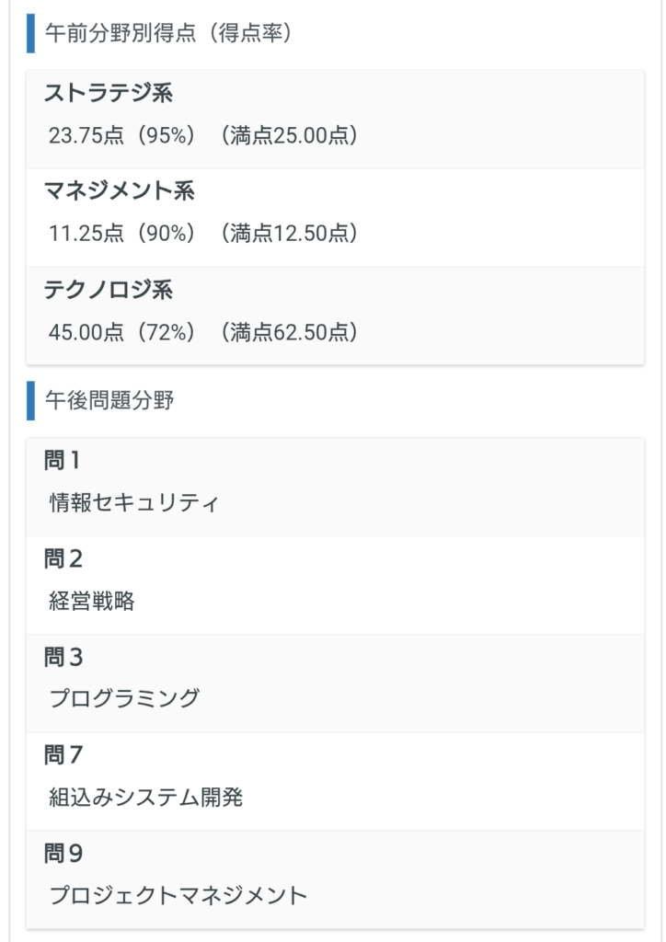Image resolution: width=666 pixels, height=942 pixels.
Task: Click the 組込みシステム開発 field text
Action: (x=145, y=798)
